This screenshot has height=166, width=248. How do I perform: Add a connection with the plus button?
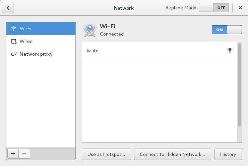tap(13, 154)
